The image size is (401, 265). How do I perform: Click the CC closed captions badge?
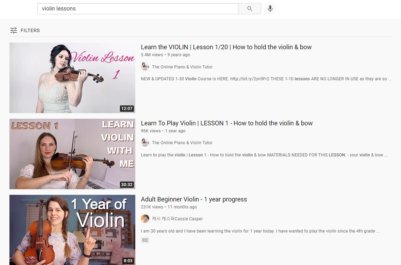pos(145,240)
